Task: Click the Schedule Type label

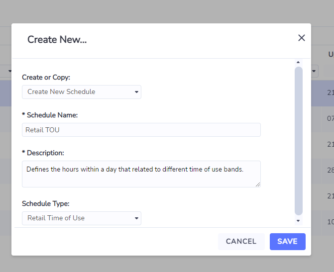Action: (x=46, y=204)
